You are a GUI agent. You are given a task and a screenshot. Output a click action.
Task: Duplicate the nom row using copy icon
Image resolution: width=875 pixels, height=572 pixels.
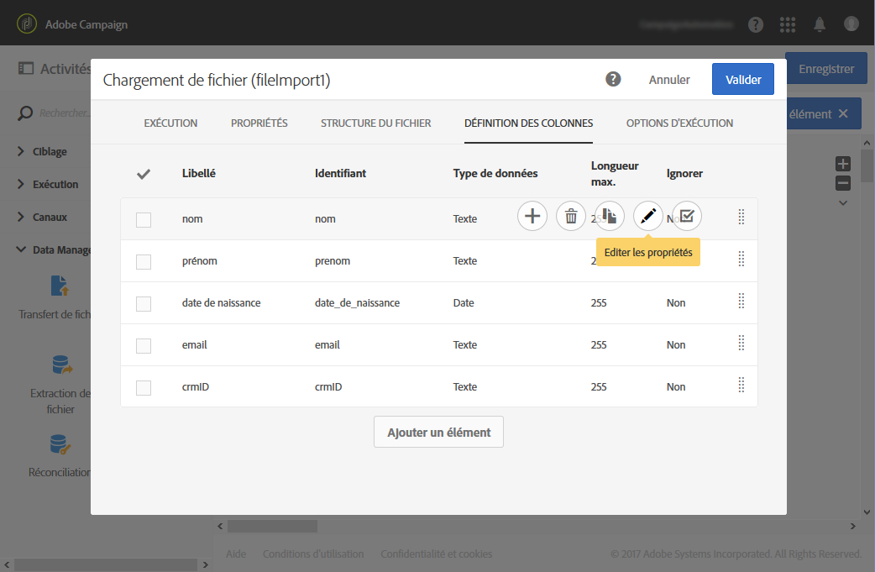click(x=610, y=217)
